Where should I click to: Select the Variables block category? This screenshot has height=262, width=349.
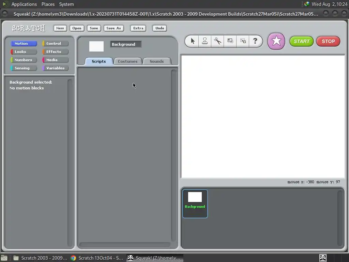56,68
